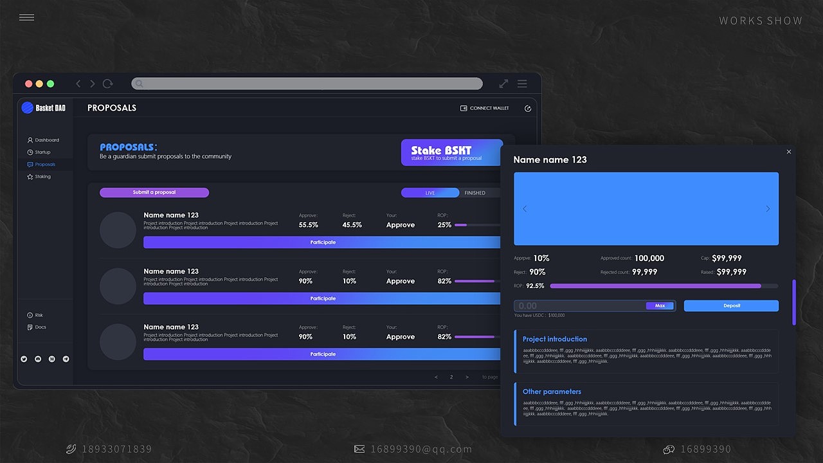
Task: Open the Startup section in the sidebar
Action: pos(44,152)
